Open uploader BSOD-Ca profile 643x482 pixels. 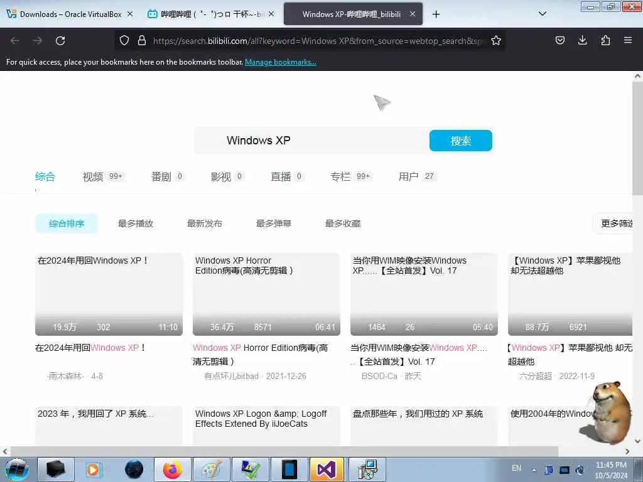(379, 377)
